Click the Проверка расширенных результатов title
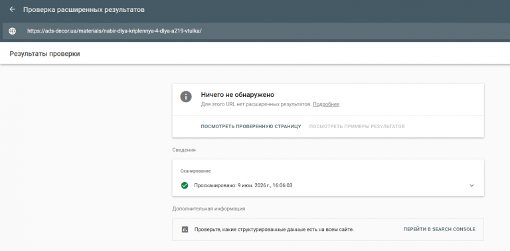This screenshot has height=251, width=510. [x=84, y=10]
